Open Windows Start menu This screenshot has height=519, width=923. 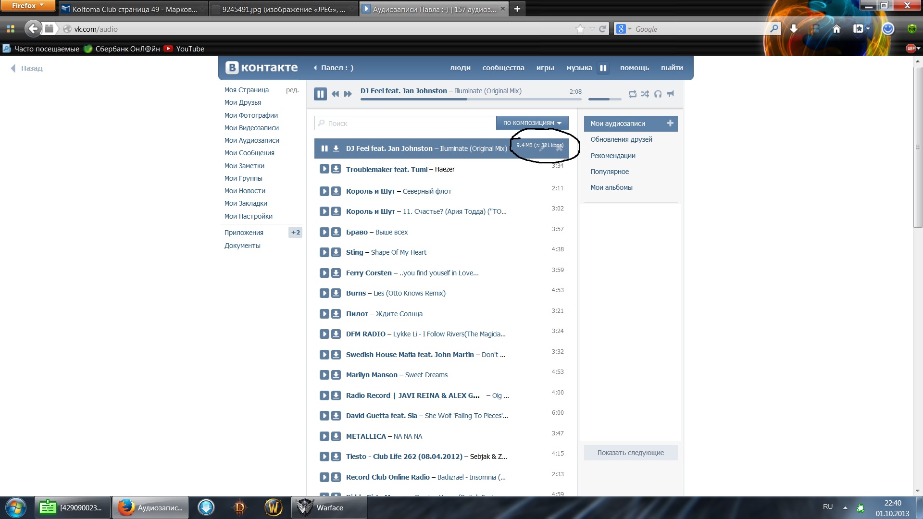pos(15,507)
